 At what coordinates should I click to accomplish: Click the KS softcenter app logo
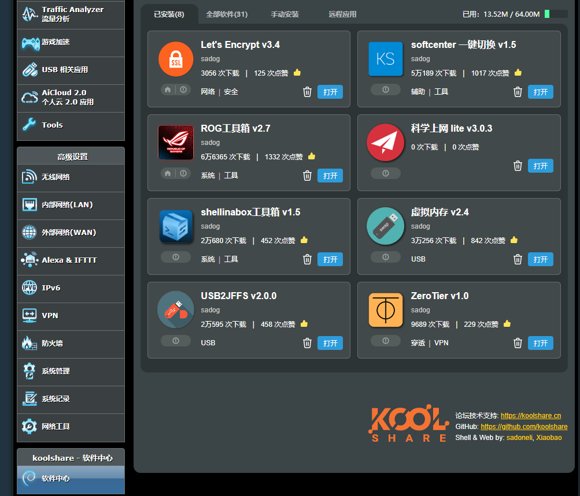coord(386,59)
